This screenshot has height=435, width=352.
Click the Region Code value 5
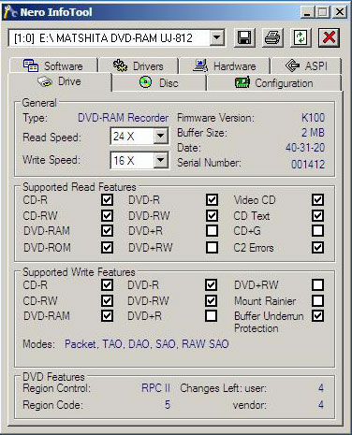(168, 404)
